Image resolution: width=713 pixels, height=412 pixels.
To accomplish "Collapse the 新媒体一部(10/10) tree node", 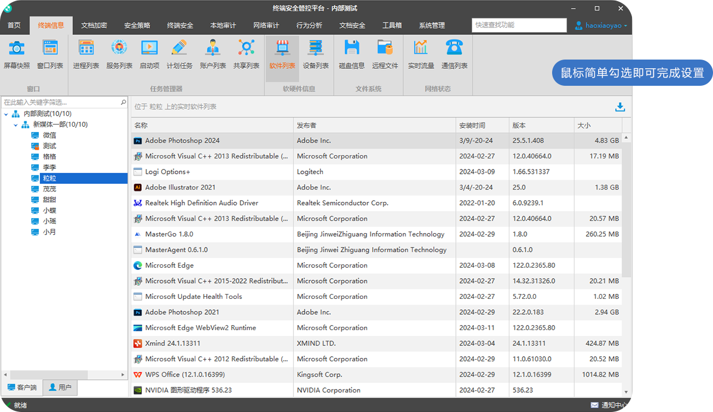I will point(16,125).
